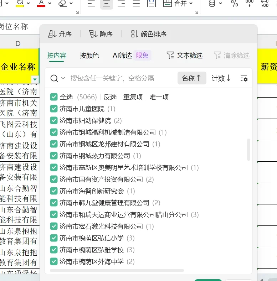Click the red font color icon

(x=41, y=3)
